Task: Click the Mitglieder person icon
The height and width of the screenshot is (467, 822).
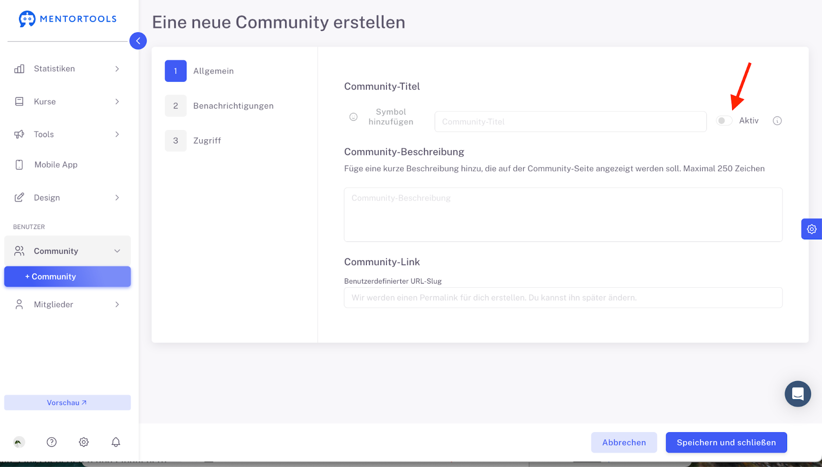Action: [20, 305]
